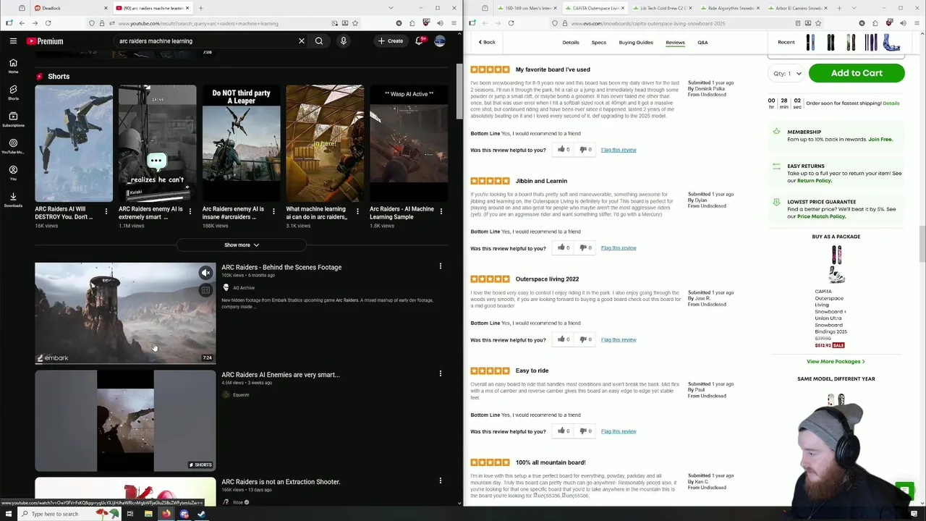926x521 pixels.
Task: Go to Home in YouTube sidebar
Action: (x=13, y=67)
